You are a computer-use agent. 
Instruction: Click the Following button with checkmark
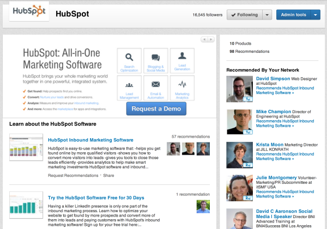(x=244, y=15)
